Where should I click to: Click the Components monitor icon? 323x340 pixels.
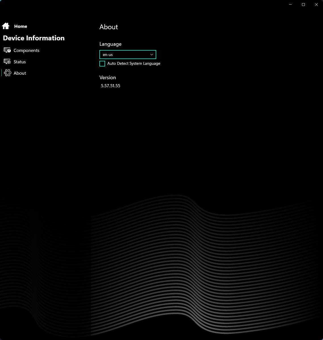(x=7, y=50)
